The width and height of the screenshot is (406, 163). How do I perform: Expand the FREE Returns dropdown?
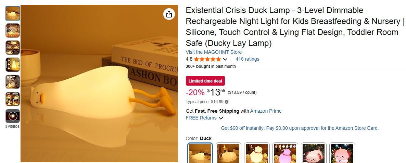221,118
